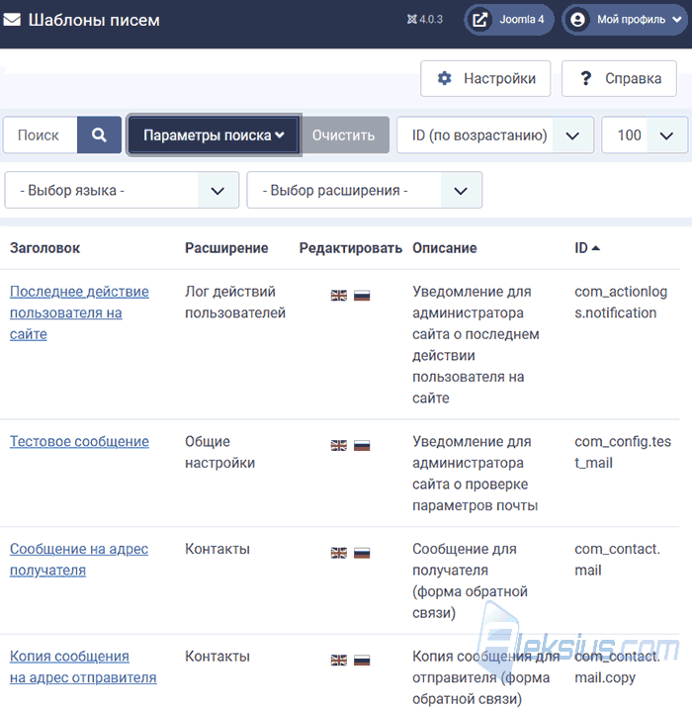This screenshot has width=692, height=710.
Task: Open the ID (по возрастанию) sort dropdown
Action: pos(495,134)
